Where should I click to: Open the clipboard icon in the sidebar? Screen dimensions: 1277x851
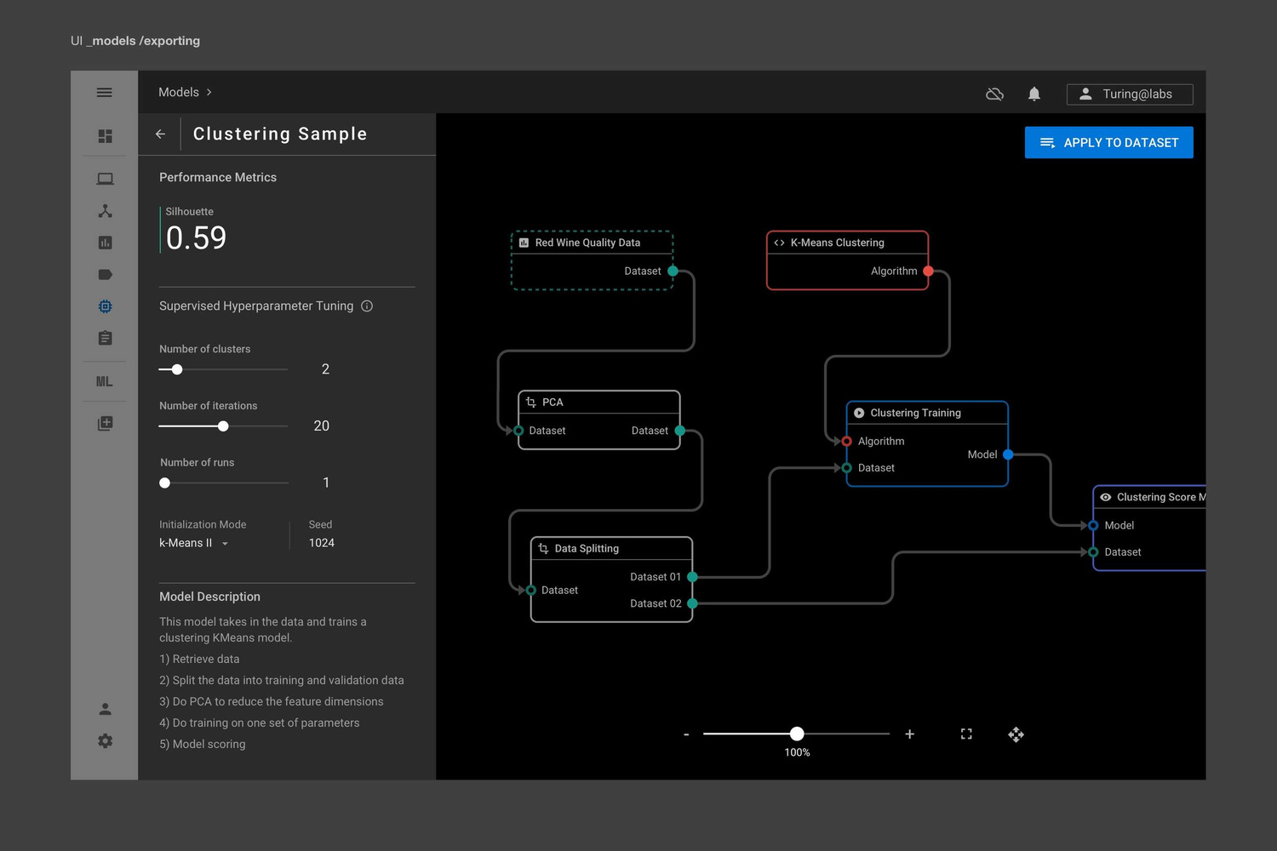[x=105, y=338]
